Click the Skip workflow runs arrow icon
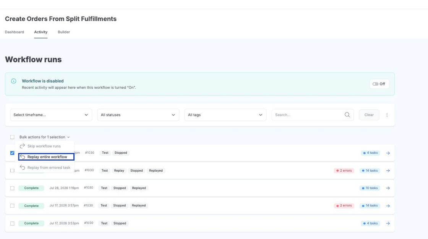This screenshot has height=239, width=428. [23, 146]
